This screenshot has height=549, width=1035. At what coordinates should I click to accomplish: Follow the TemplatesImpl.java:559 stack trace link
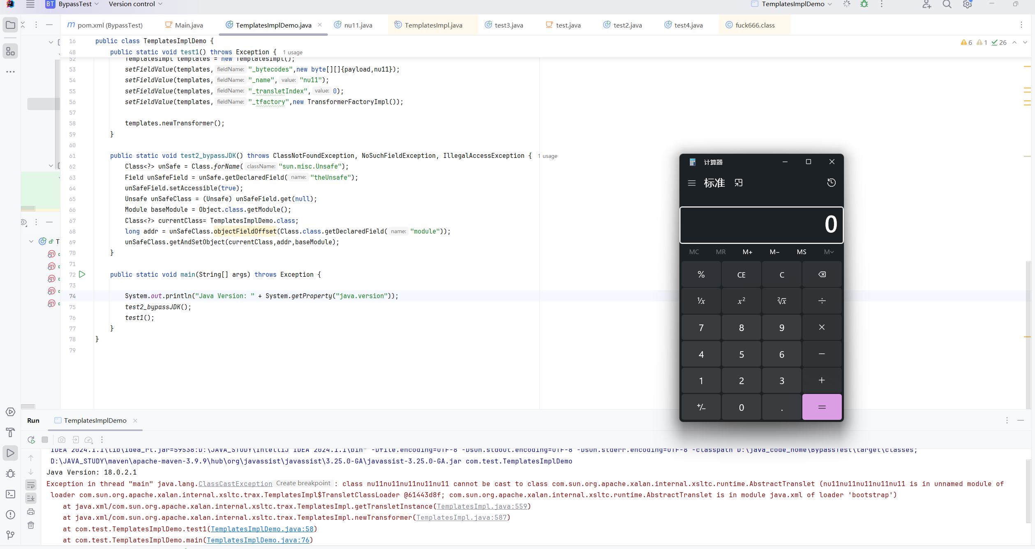[482, 506]
